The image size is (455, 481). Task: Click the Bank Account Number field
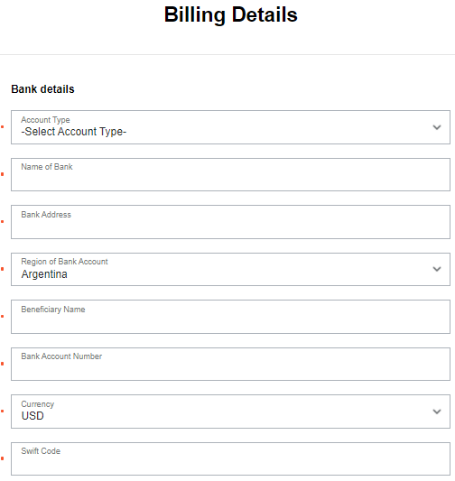pos(230,364)
